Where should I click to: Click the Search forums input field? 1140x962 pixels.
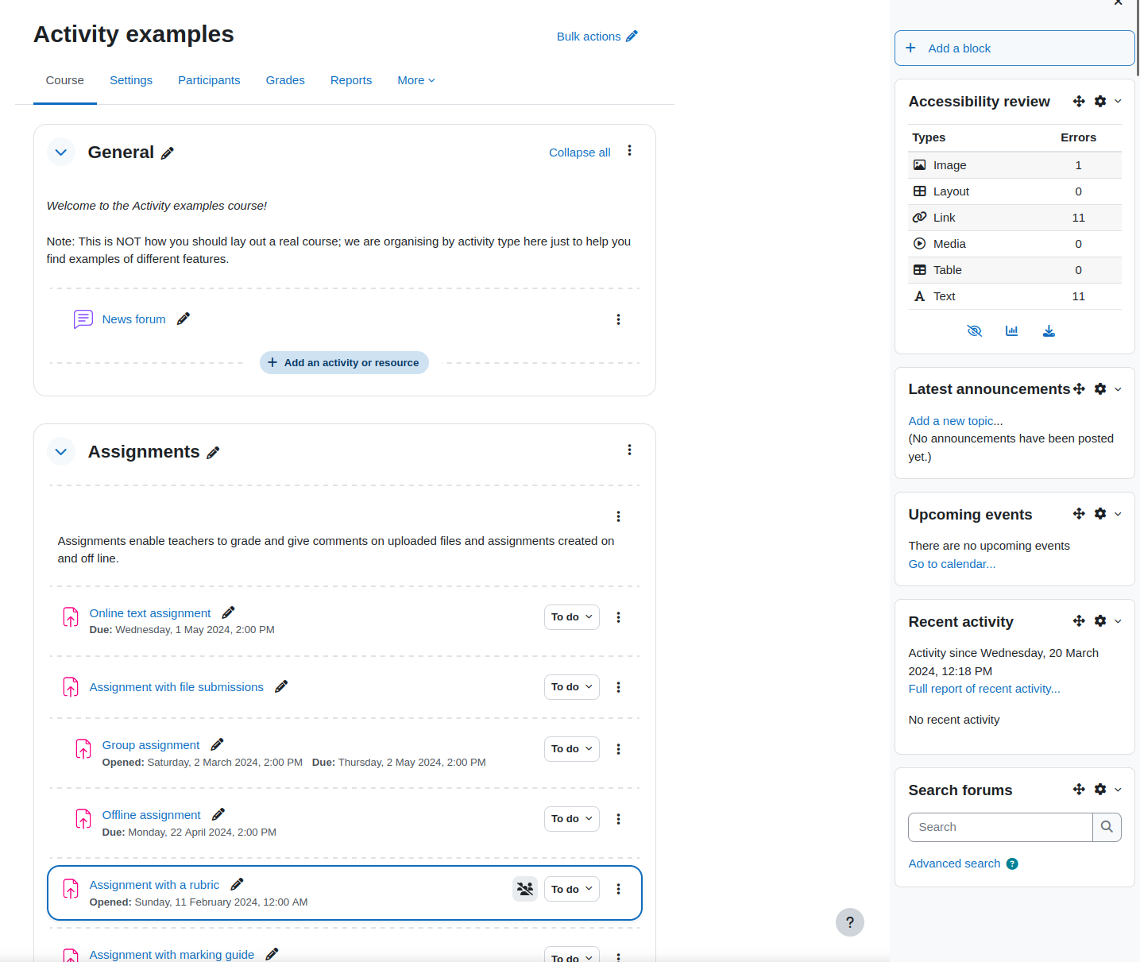click(1000, 827)
